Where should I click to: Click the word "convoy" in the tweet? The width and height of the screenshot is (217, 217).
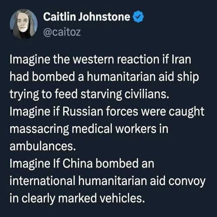point(187,182)
